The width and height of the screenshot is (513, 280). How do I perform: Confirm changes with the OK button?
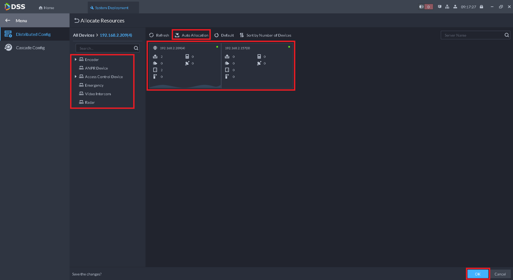tap(478, 274)
